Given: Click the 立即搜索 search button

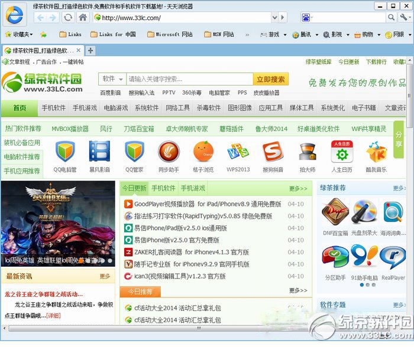Looking at the screenshot, I should tap(271, 79).
